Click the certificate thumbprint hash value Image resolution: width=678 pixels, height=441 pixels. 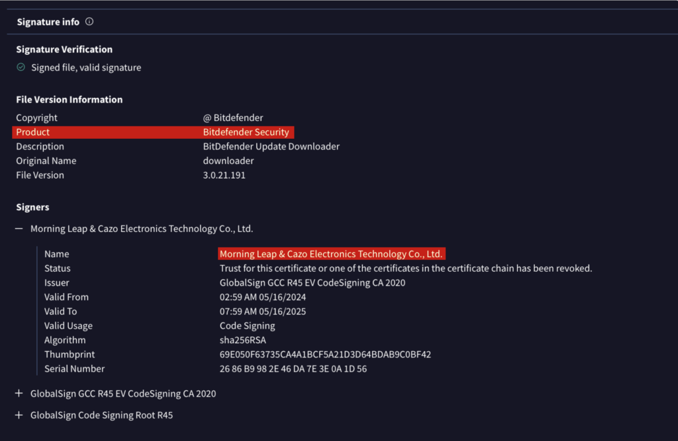[x=325, y=354]
